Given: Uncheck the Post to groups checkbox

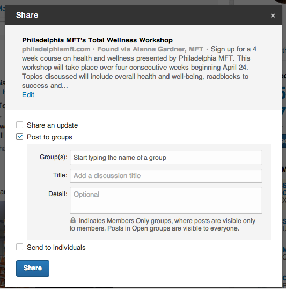Looking at the screenshot, I should 19,137.
